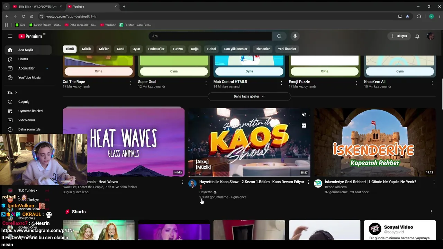Viewport: 443px width, 249px height.
Task: Open Videolarınız in the sidebar
Action: click(28, 120)
